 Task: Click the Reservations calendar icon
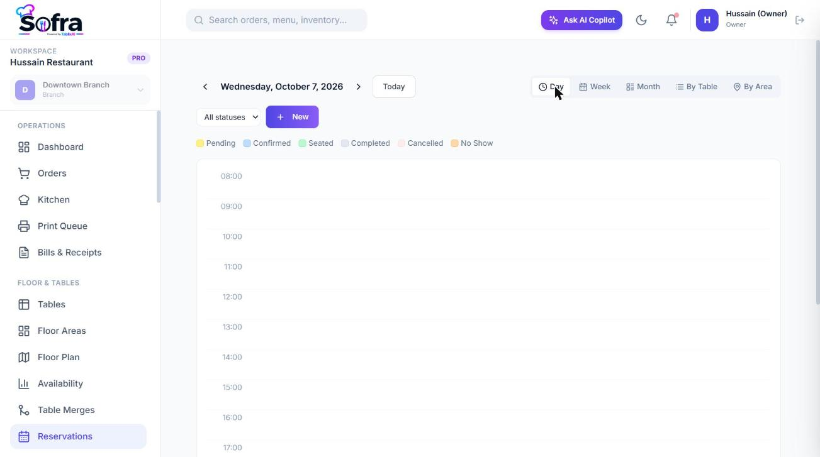24,436
